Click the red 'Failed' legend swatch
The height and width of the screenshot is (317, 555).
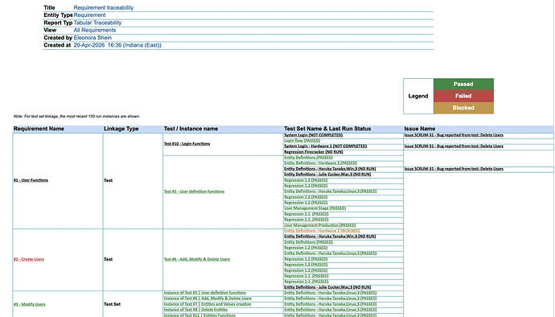point(463,96)
